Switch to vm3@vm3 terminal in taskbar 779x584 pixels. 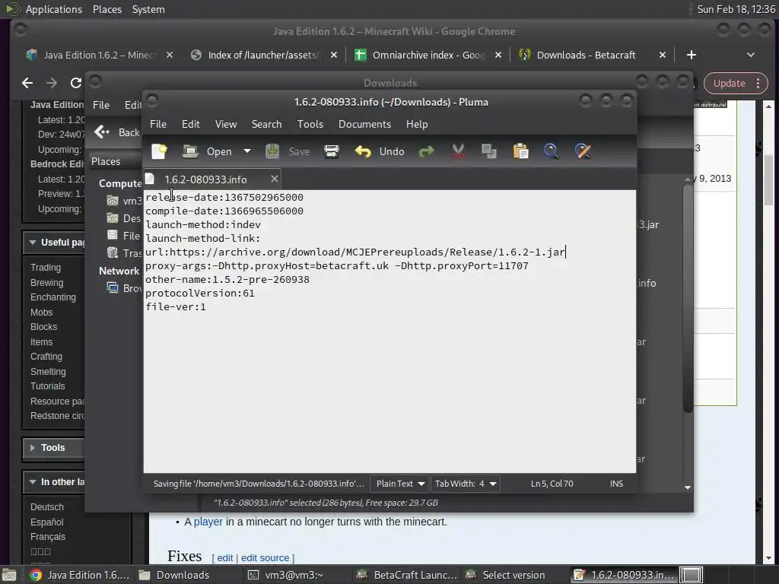tap(286, 575)
